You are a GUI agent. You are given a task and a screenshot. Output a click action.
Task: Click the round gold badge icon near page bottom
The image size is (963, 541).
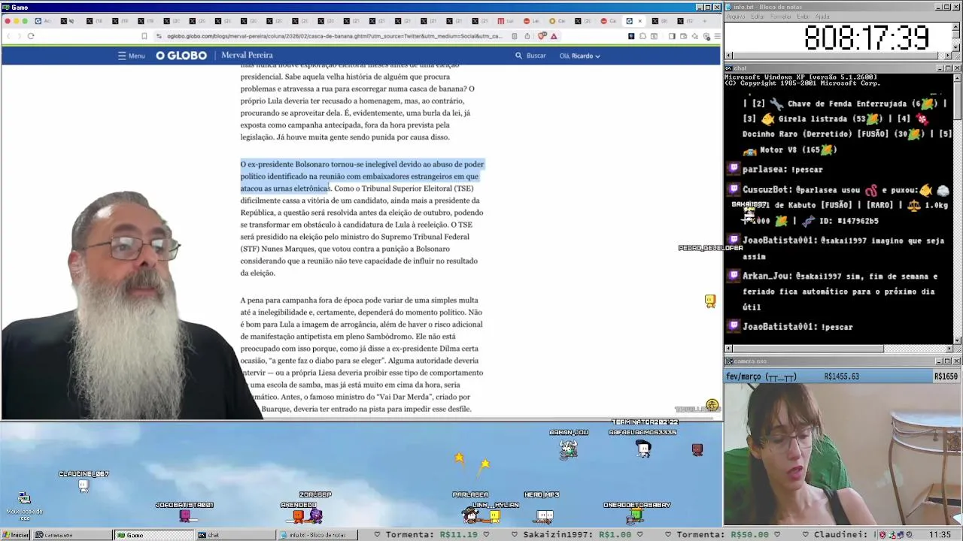coord(712,406)
